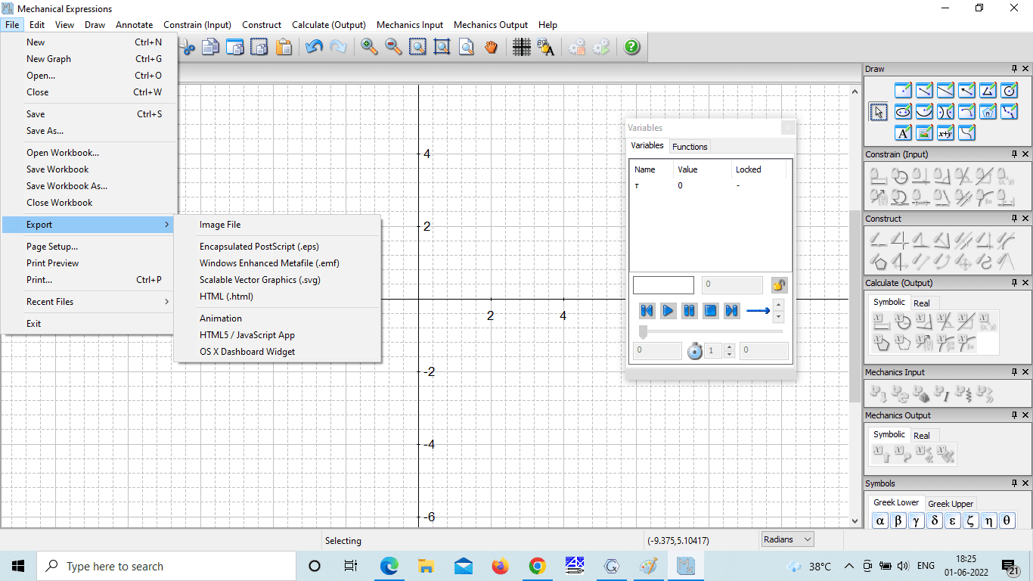Click the zoom page icon

[467, 47]
